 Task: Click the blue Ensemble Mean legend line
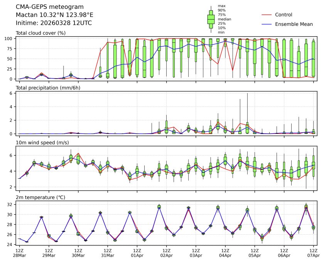click(267, 24)
